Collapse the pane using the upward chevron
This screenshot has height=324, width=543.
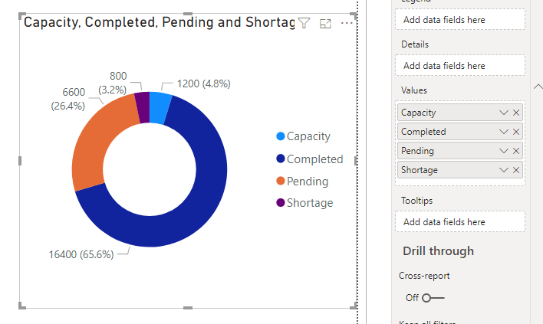point(538,87)
